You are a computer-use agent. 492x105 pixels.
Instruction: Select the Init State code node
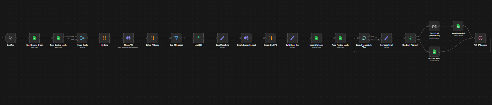[x=104, y=38]
